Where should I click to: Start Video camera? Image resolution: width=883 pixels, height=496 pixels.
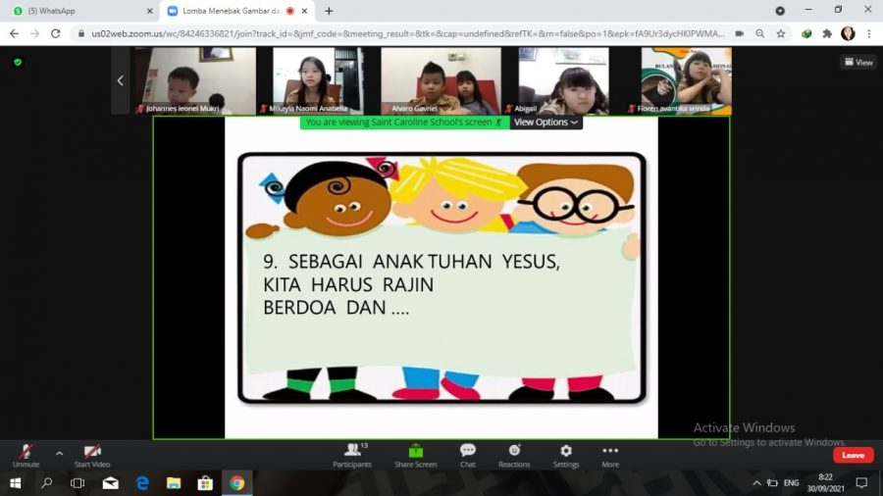click(x=92, y=453)
